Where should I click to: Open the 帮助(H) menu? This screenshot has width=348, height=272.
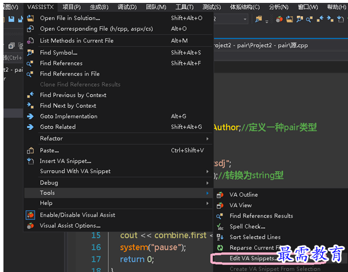click(x=336, y=7)
